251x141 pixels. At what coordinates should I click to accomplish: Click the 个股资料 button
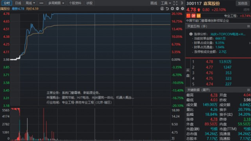pos(75,3)
